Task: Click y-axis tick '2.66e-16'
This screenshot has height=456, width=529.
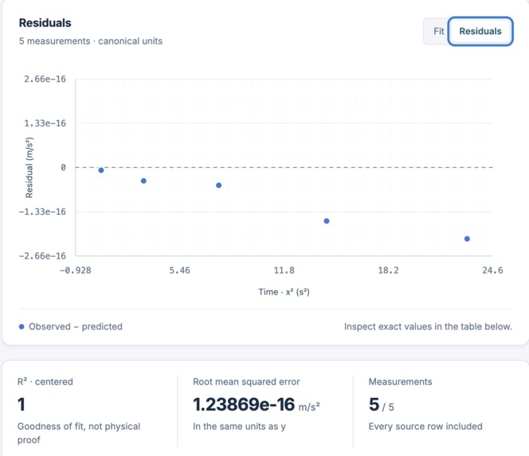Action: tap(45, 80)
